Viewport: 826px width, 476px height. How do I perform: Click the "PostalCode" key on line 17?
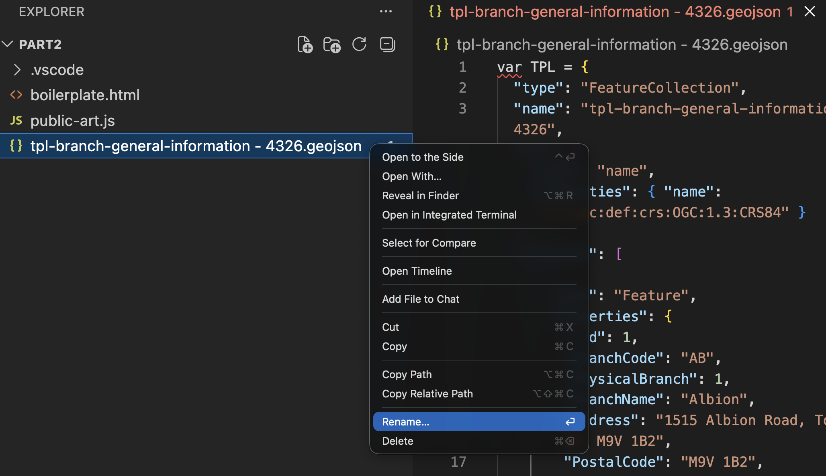pyautogui.click(x=613, y=462)
